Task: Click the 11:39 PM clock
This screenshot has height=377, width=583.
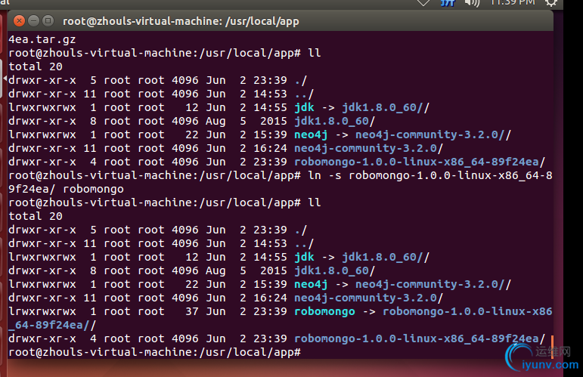Action: (x=513, y=3)
